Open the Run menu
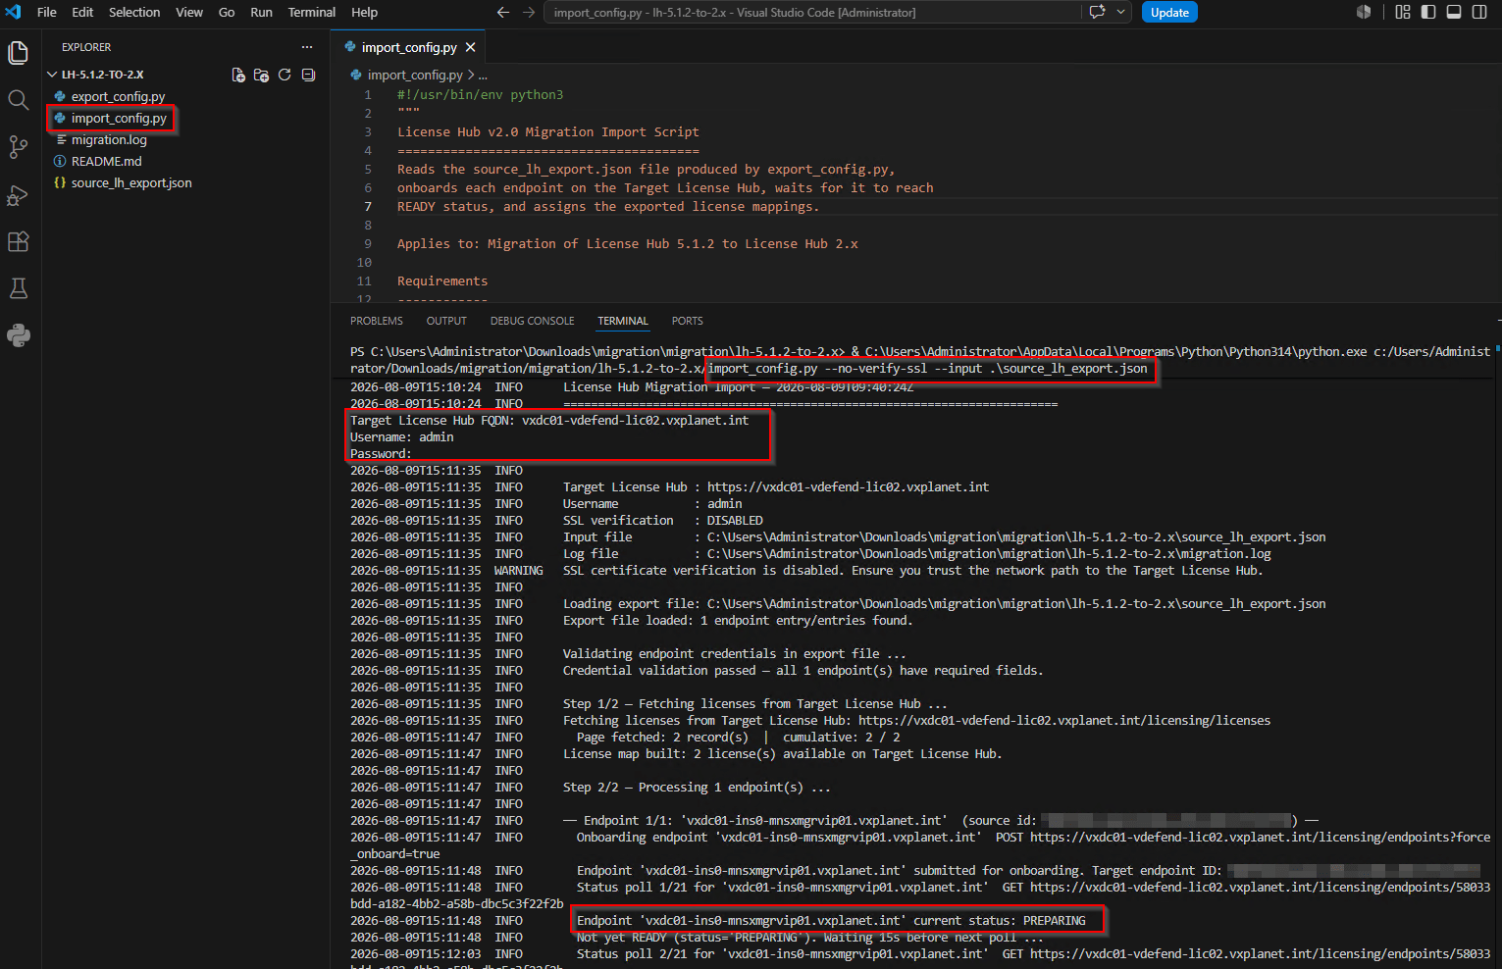The image size is (1502, 969). (x=261, y=13)
